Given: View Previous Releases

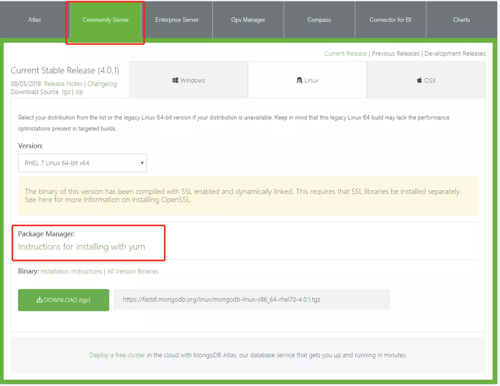Looking at the screenshot, I should (396, 53).
